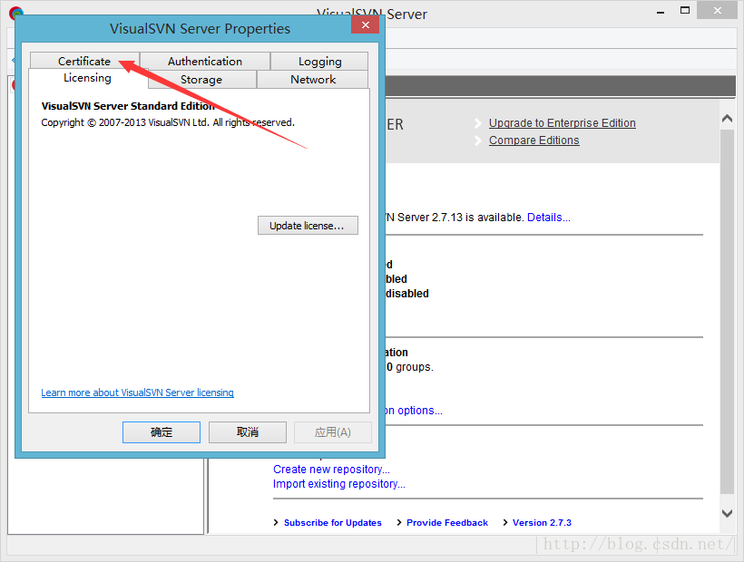Open the Compare Editions link
The image size is (744, 562).
coord(534,140)
